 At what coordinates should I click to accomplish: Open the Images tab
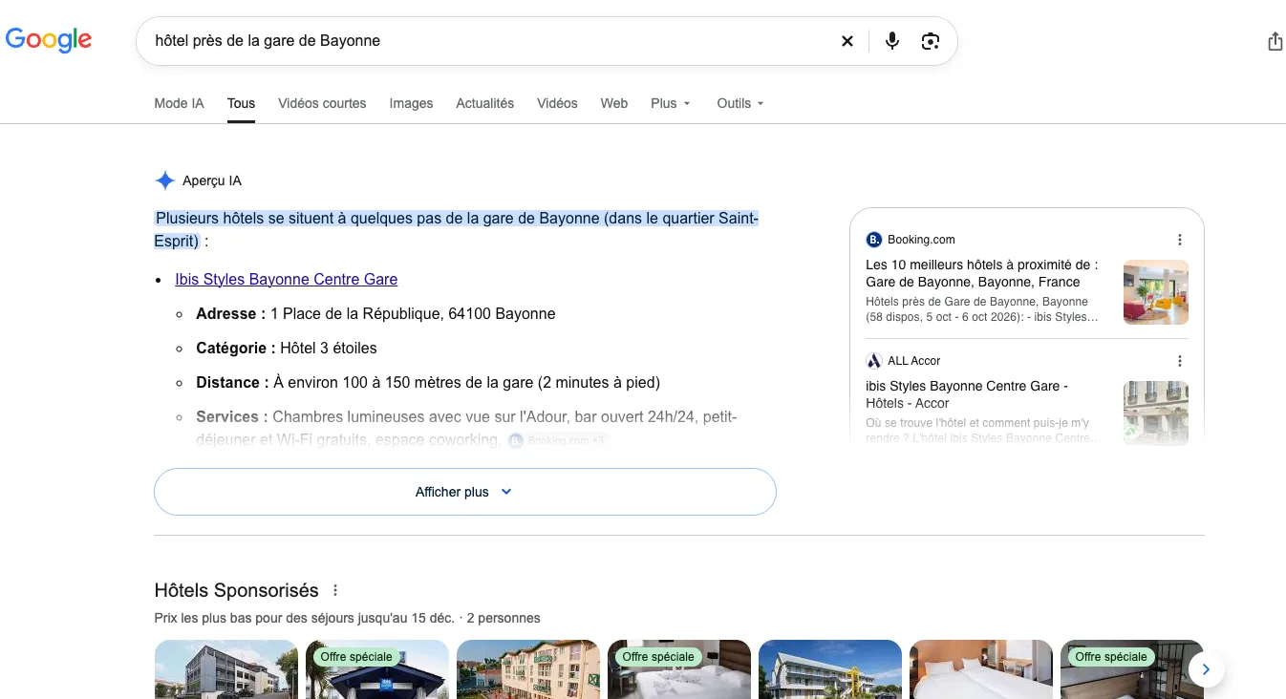pos(411,103)
